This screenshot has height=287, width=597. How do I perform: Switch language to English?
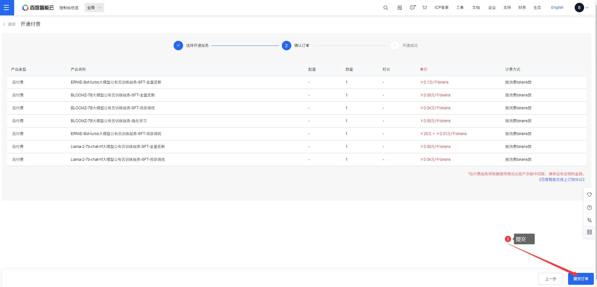(x=557, y=8)
